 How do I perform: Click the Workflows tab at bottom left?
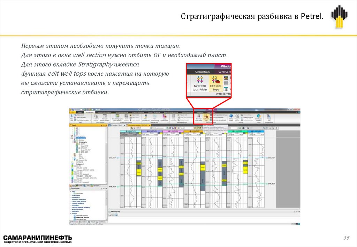pos(100,222)
